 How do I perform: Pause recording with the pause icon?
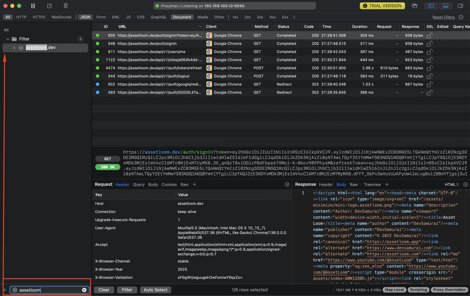point(33,6)
